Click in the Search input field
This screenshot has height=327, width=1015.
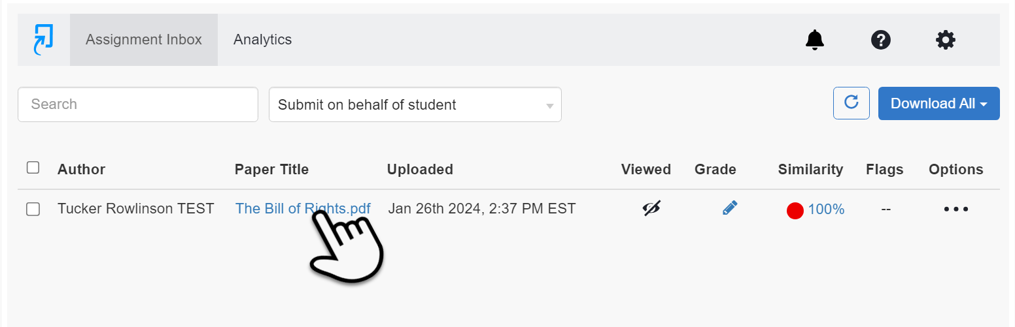(138, 104)
